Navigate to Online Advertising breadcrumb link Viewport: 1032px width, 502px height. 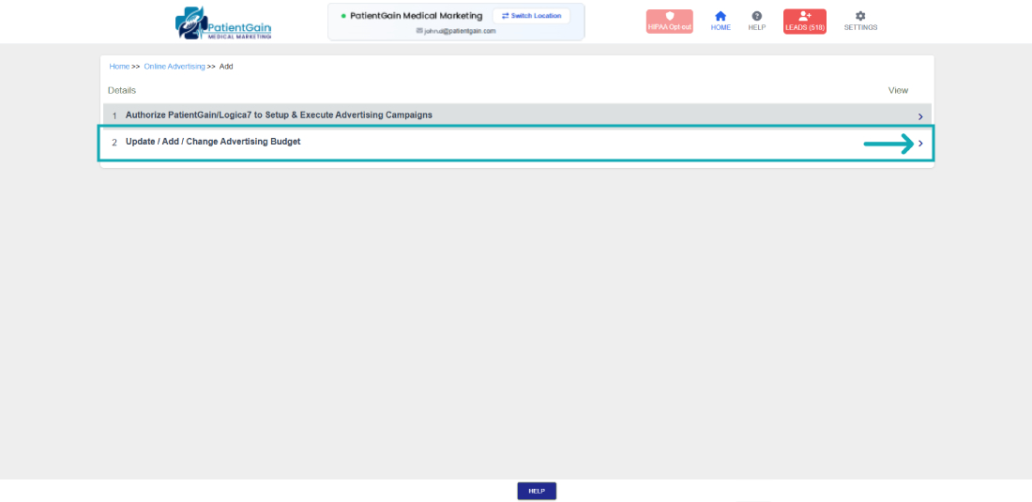click(x=175, y=67)
